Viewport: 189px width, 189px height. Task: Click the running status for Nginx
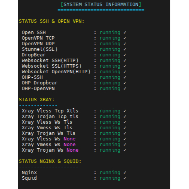click(x=110, y=173)
